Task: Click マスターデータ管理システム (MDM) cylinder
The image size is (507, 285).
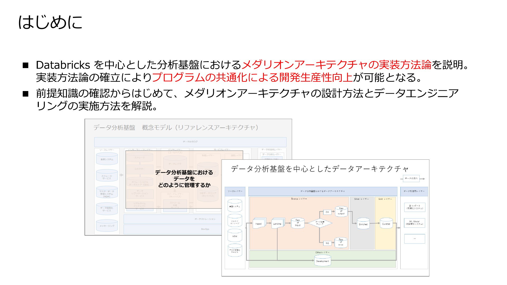Action: click(107, 193)
